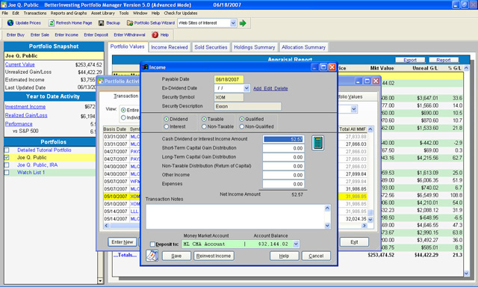The width and height of the screenshot is (478, 287).
Task: Click the Delete link for Ex-Dividend Date
Action: pos(281,88)
